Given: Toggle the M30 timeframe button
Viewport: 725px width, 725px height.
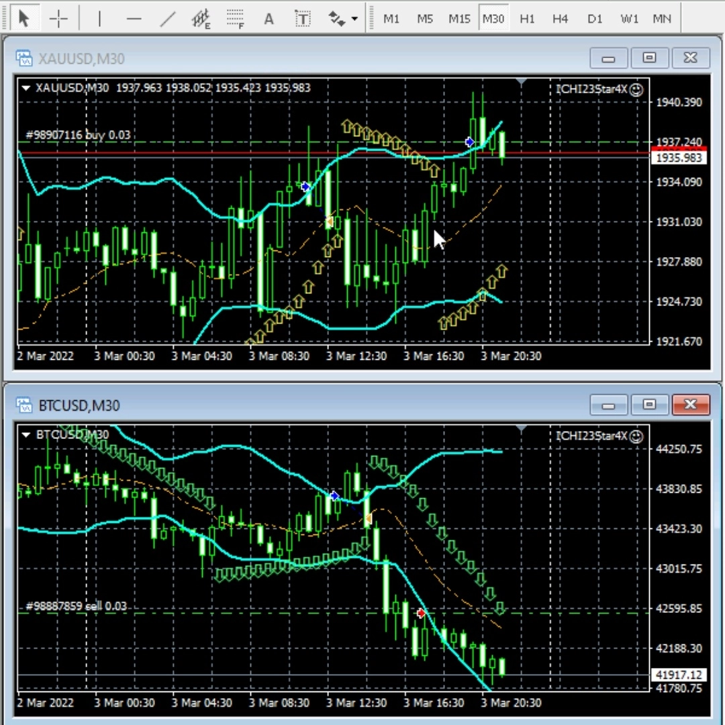Looking at the screenshot, I should [493, 19].
